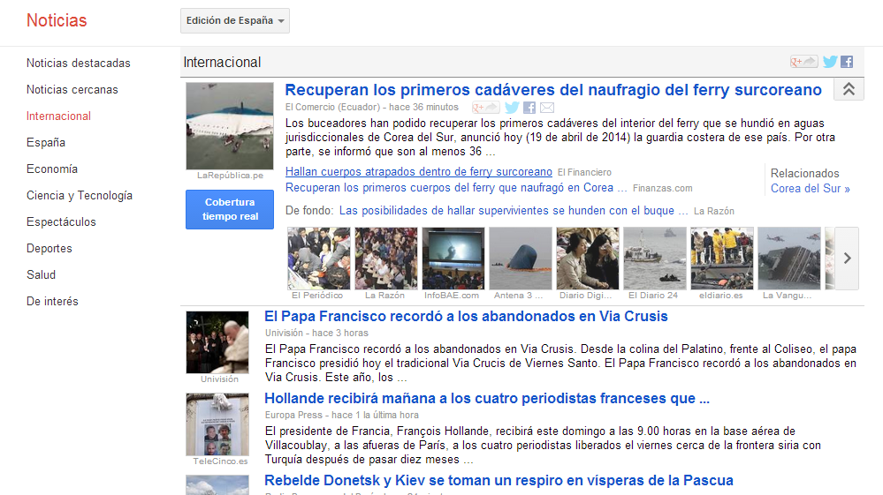883x495 pixels.
Task: Open Edición de España dropdown
Action: pyautogui.click(x=235, y=21)
